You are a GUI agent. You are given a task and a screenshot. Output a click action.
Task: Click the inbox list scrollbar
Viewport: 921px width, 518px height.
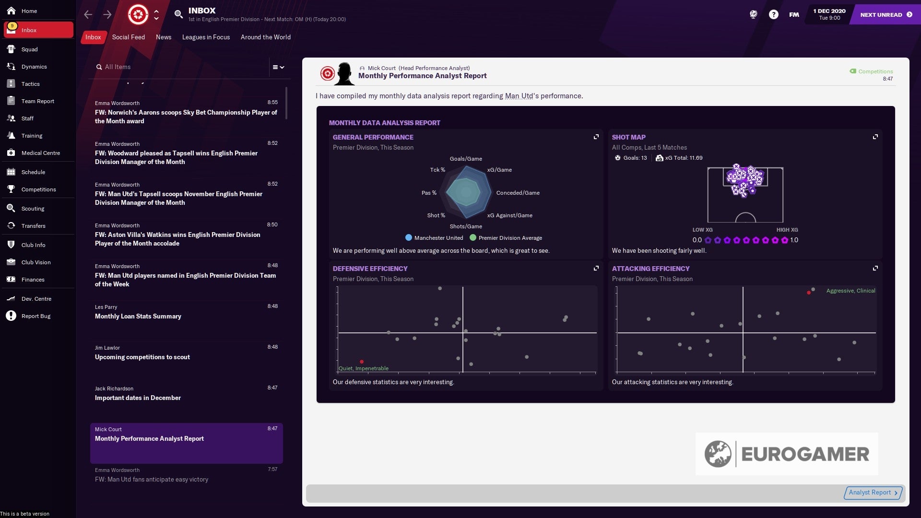(x=286, y=103)
